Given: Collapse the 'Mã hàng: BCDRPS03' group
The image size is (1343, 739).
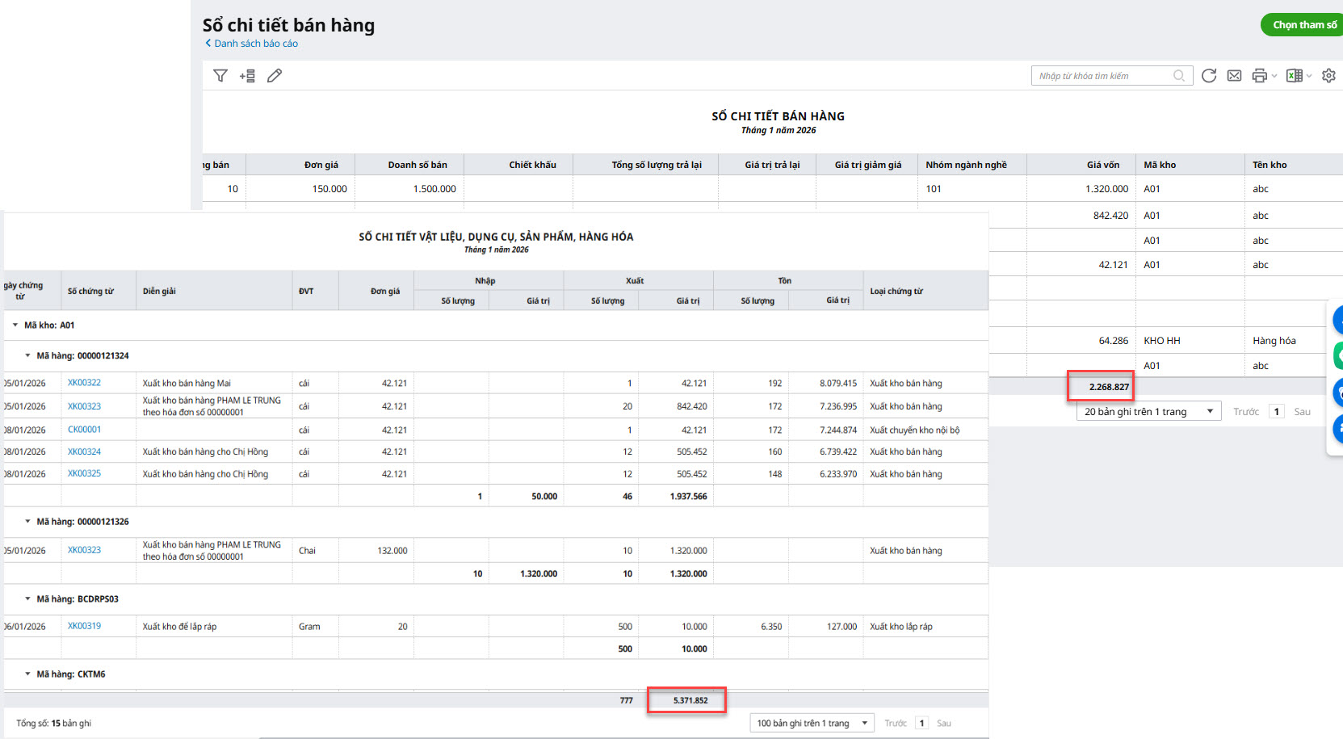Looking at the screenshot, I should click(27, 599).
